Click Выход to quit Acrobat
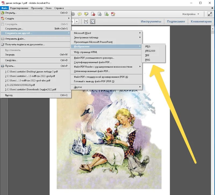The image size is (215, 195). point(36,95)
